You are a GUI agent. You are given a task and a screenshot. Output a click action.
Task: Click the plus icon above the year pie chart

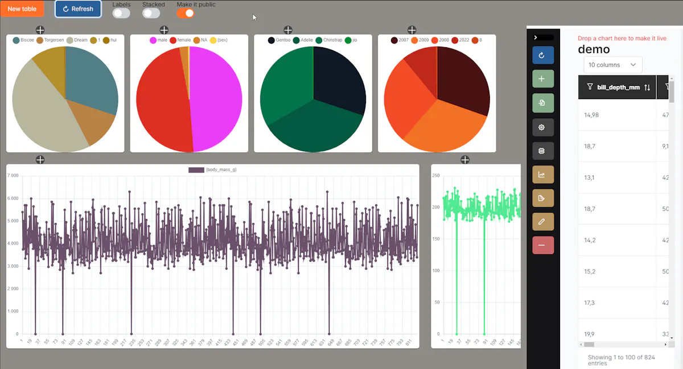tap(412, 30)
